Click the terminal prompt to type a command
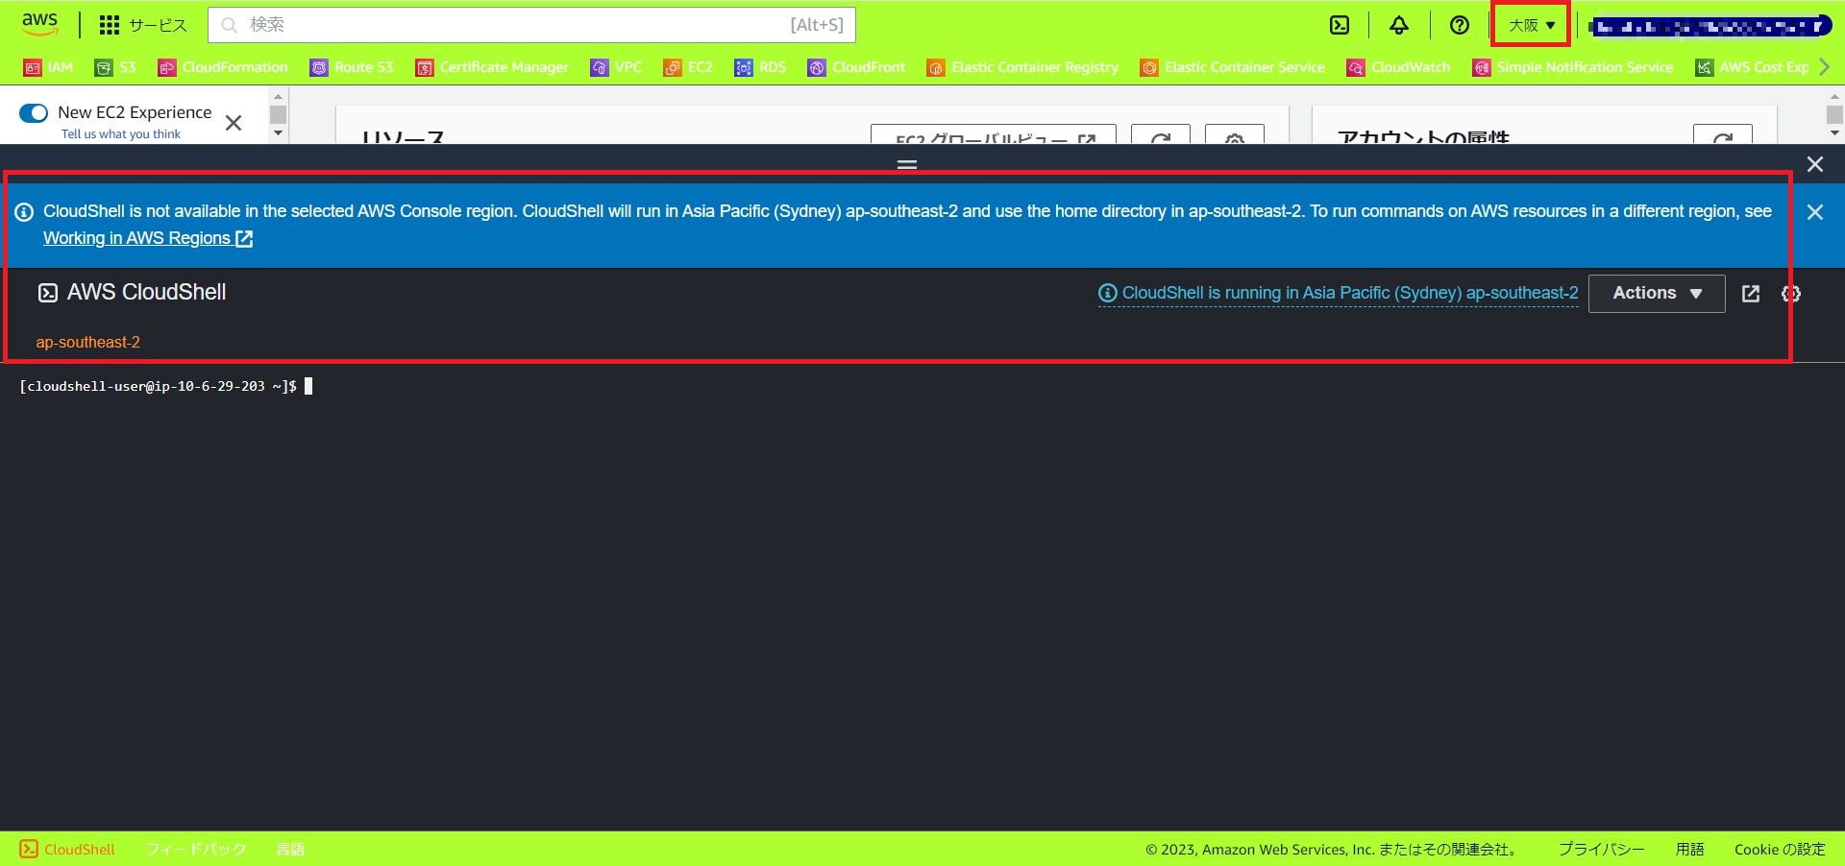Viewport: 1845px width, 866px height. [307, 387]
